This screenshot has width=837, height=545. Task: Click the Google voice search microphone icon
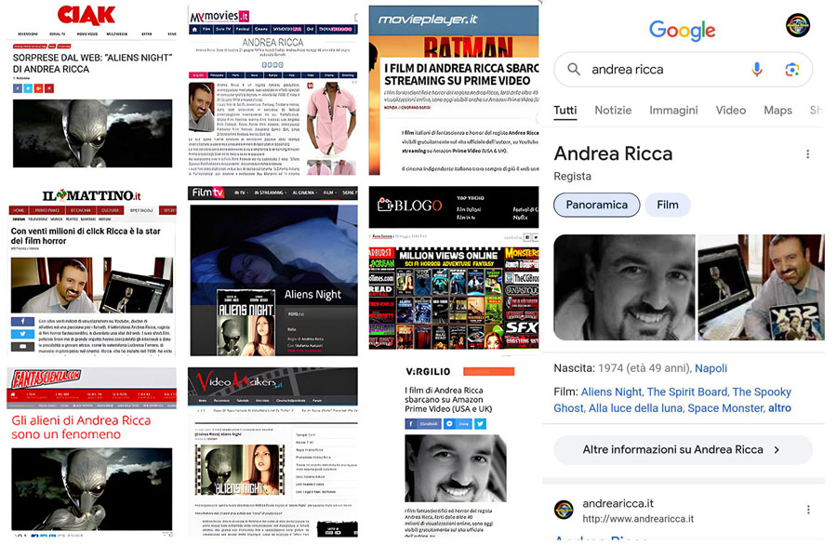pos(756,70)
